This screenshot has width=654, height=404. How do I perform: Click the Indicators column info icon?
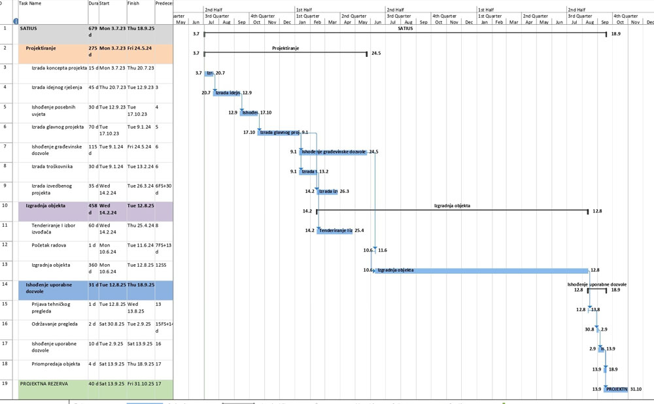pos(15,21)
